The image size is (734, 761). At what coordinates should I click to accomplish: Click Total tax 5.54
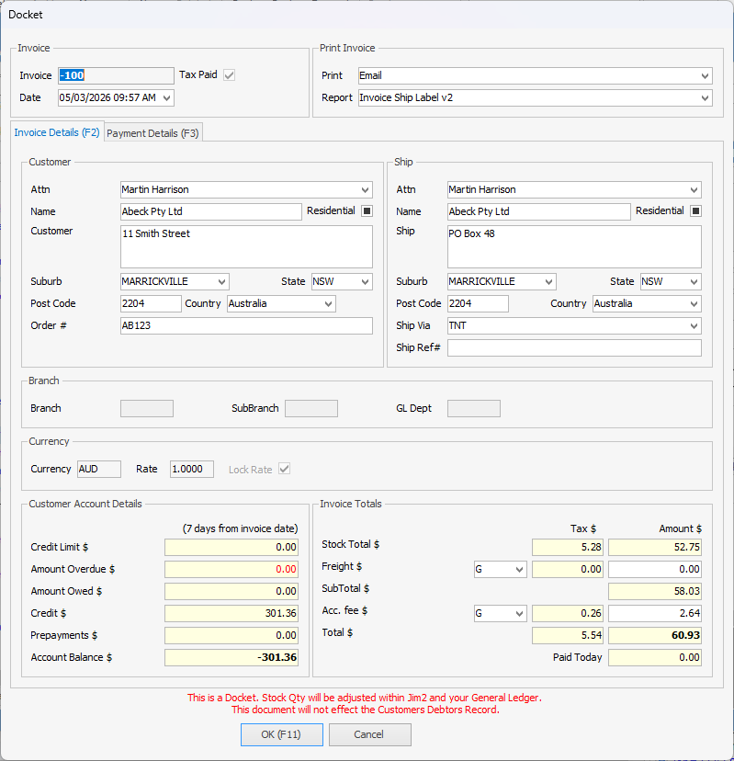568,636
